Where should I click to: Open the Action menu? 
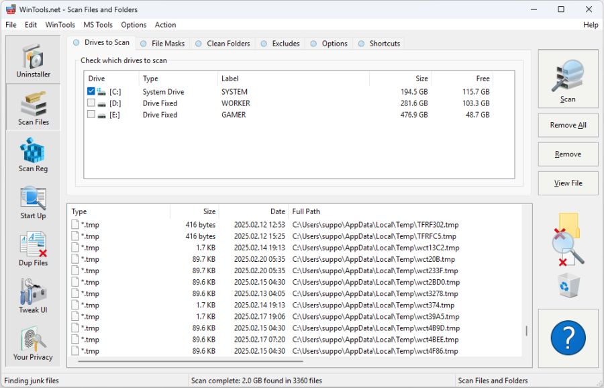coord(165,24)
